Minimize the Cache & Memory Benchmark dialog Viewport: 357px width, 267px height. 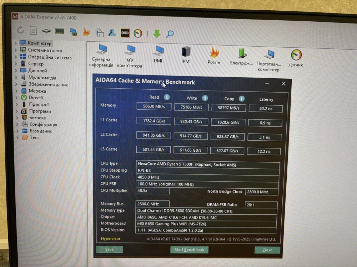(267, 83)
